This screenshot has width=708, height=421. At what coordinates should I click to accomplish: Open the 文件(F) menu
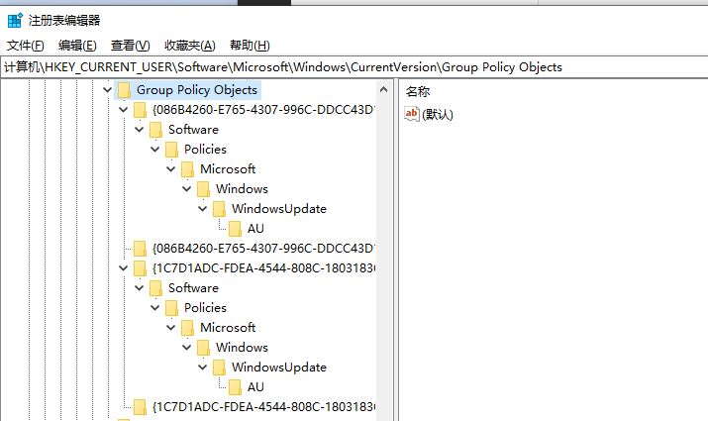tap(26, 46)
